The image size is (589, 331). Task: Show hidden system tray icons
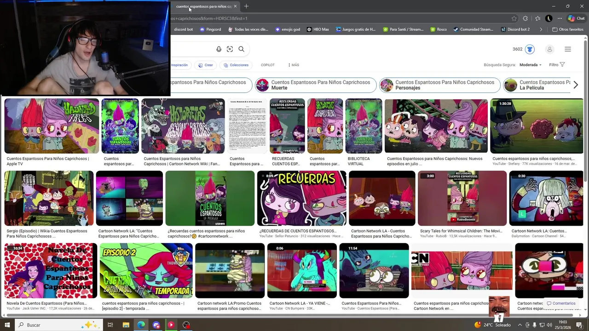click(x=520, y=325)
